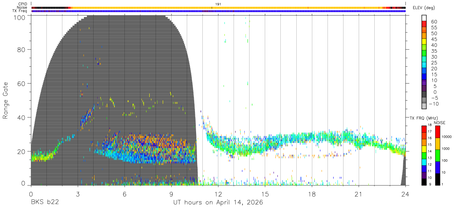Click the 20 tick label on the Range Gate axis
The height and width of the screenshot is (210, 456).
pyautogui.click(x=22, y=151)
